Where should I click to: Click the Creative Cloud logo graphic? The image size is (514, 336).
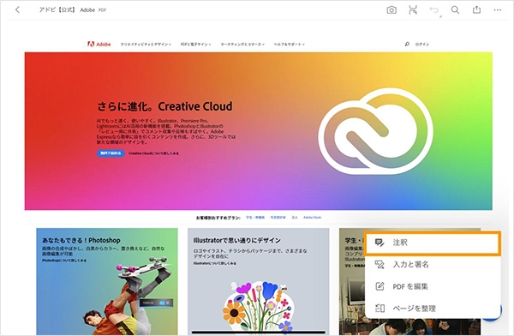(x=375, y=131)
